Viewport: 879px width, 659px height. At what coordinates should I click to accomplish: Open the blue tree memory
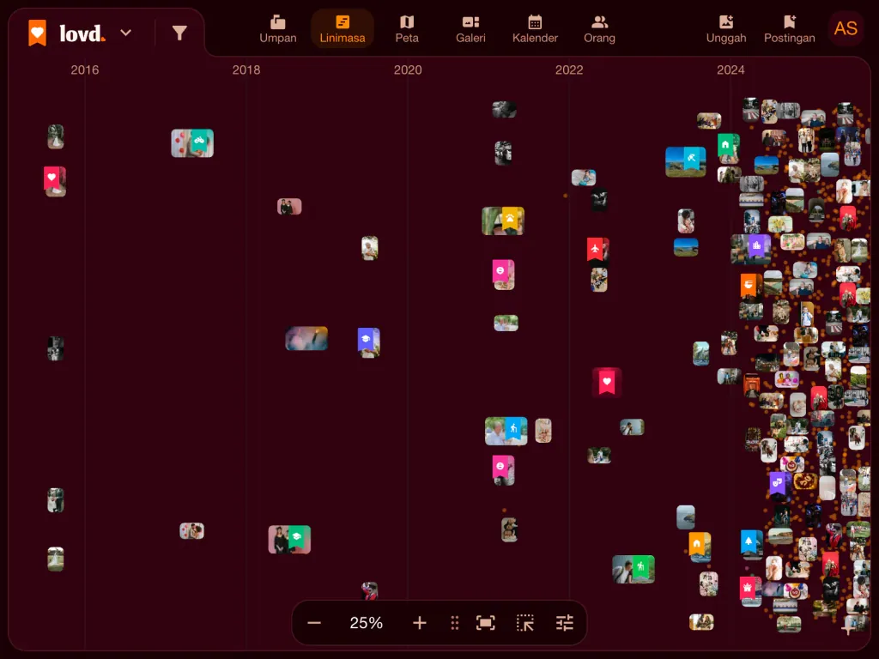tap(752, 544)
